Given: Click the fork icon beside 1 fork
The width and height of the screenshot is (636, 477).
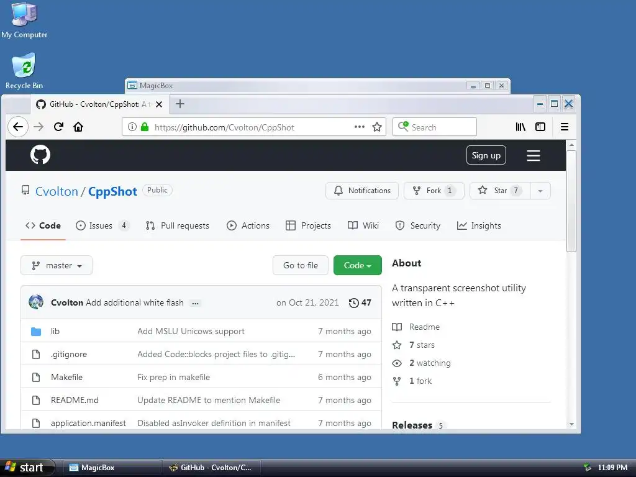Looking at the screenshot, I should click(397, 381).
